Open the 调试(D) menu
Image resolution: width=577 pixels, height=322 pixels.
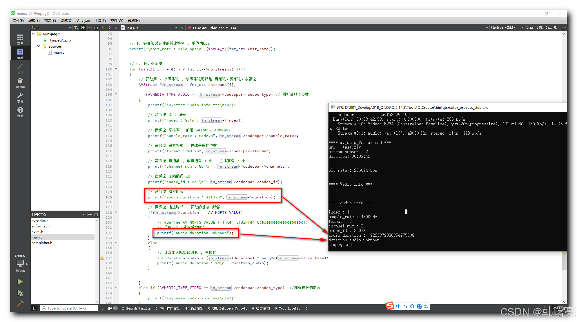(x=66, y=21)
